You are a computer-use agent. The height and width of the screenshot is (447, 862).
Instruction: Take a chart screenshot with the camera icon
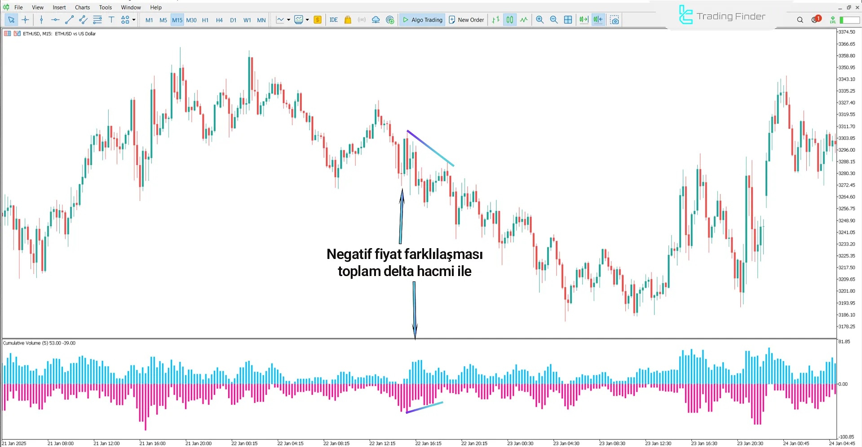coord(614,20)
